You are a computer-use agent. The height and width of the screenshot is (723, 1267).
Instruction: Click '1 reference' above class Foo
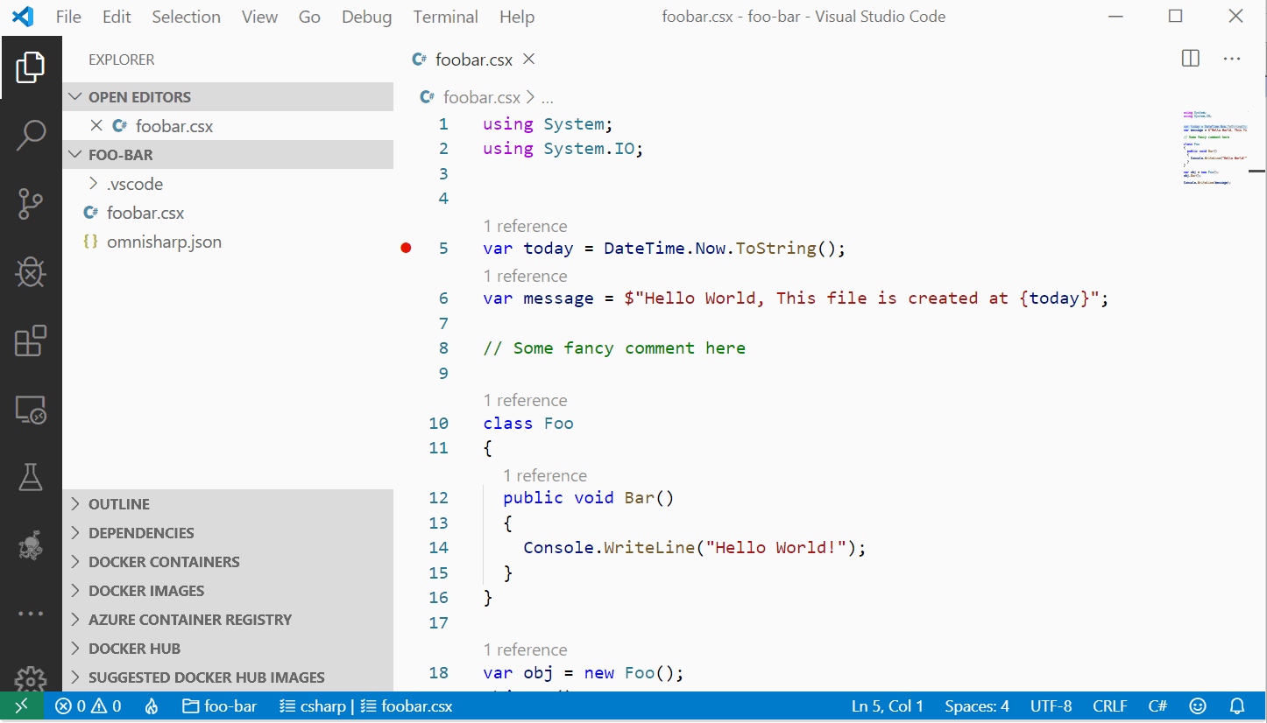click(x=526, y=400)
